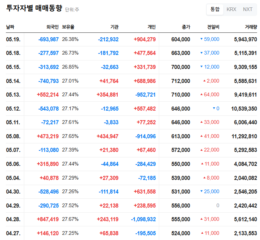
Task: Click closing price 524,000
Action: coord(181,233)
